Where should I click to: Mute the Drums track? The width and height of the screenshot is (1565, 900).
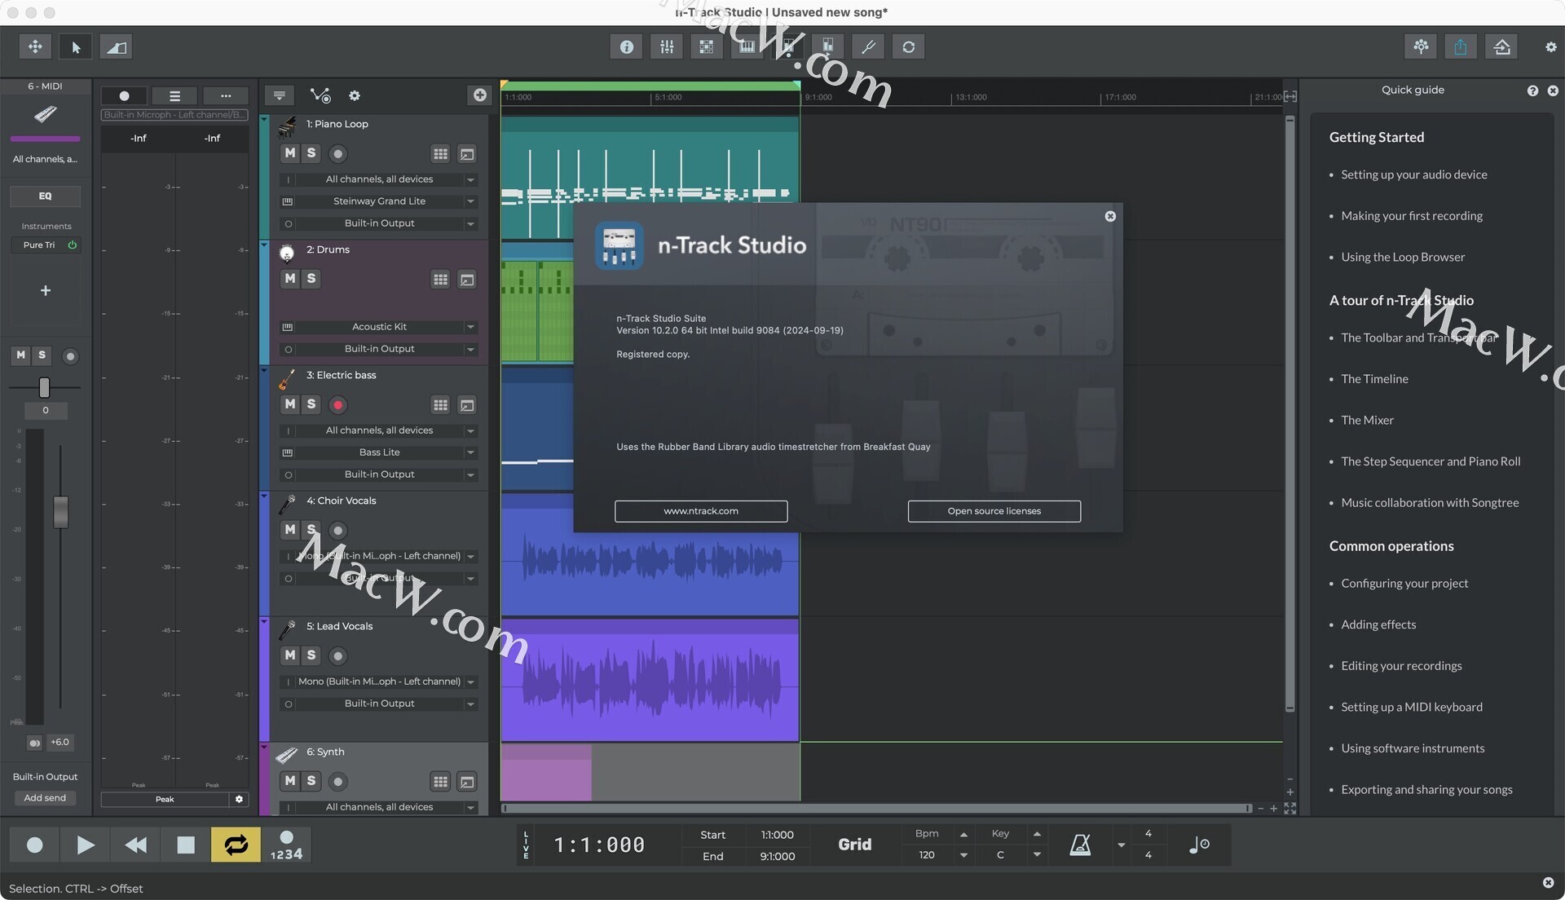click(290, 278)
